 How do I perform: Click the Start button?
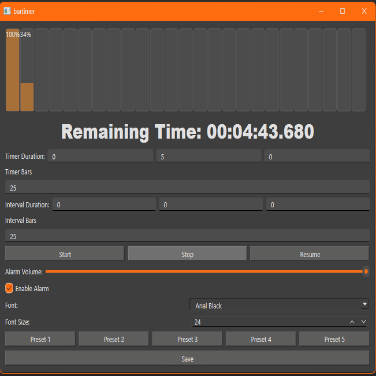[65, 254]
